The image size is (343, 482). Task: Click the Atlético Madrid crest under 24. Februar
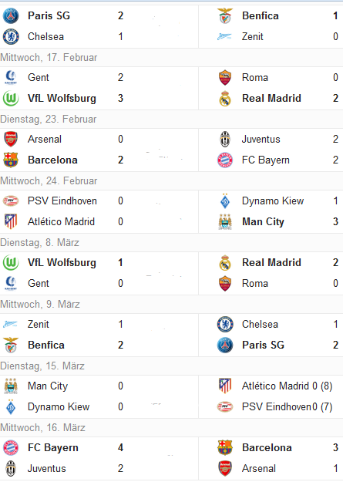(11, 221)
